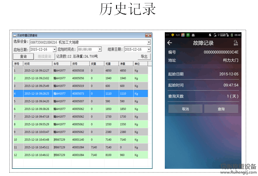Tap the 取消 button on phone
Viewport: 258px width, 176px height.
tap(185, 109)
